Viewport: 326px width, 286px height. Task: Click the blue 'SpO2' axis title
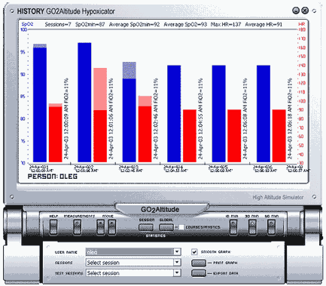27,24
